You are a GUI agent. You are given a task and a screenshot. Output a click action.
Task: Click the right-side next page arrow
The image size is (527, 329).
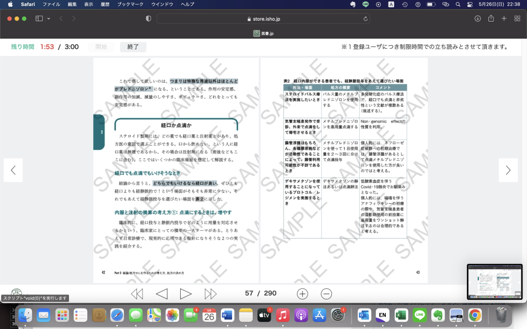tap(508, 170)
